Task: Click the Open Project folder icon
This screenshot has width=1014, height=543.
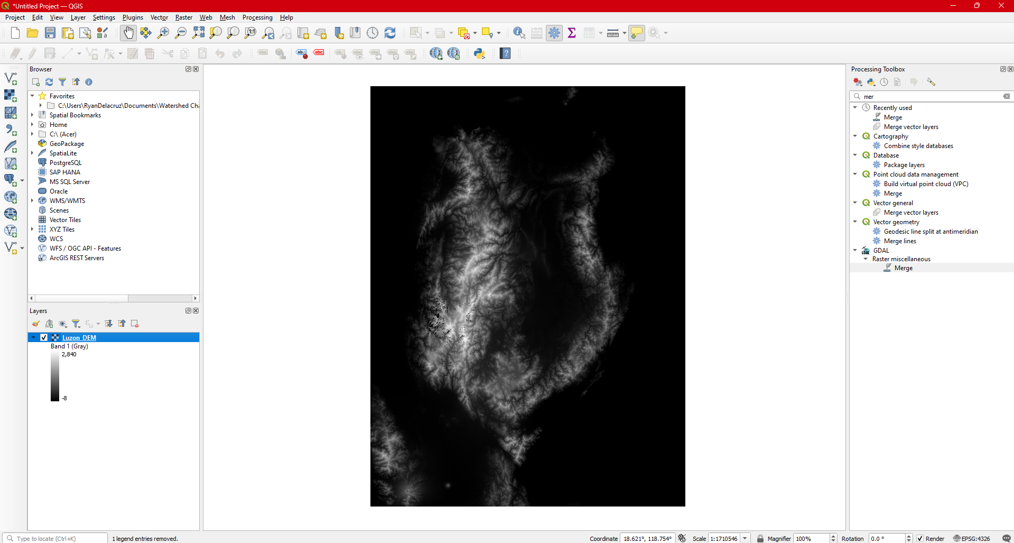Action: point(32,33)
